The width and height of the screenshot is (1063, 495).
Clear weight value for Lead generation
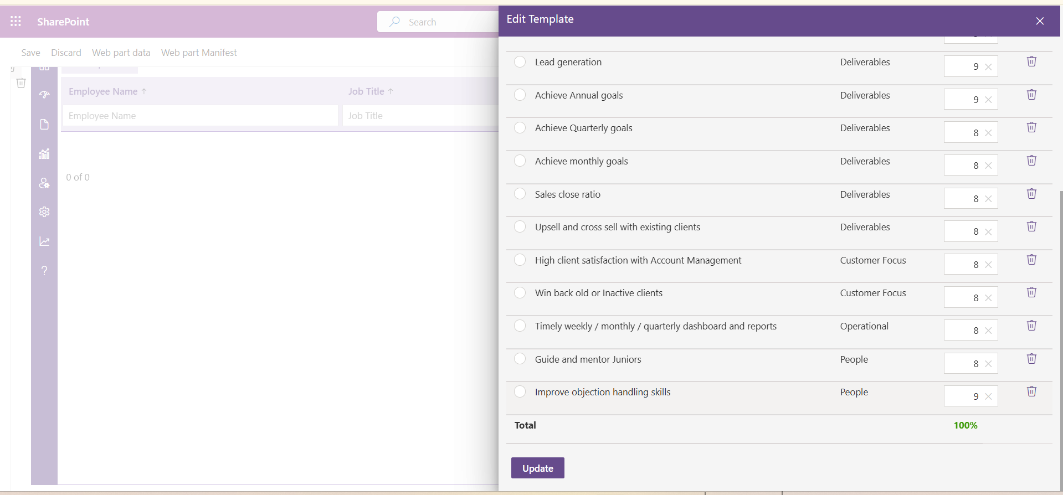tap(988, 67)
